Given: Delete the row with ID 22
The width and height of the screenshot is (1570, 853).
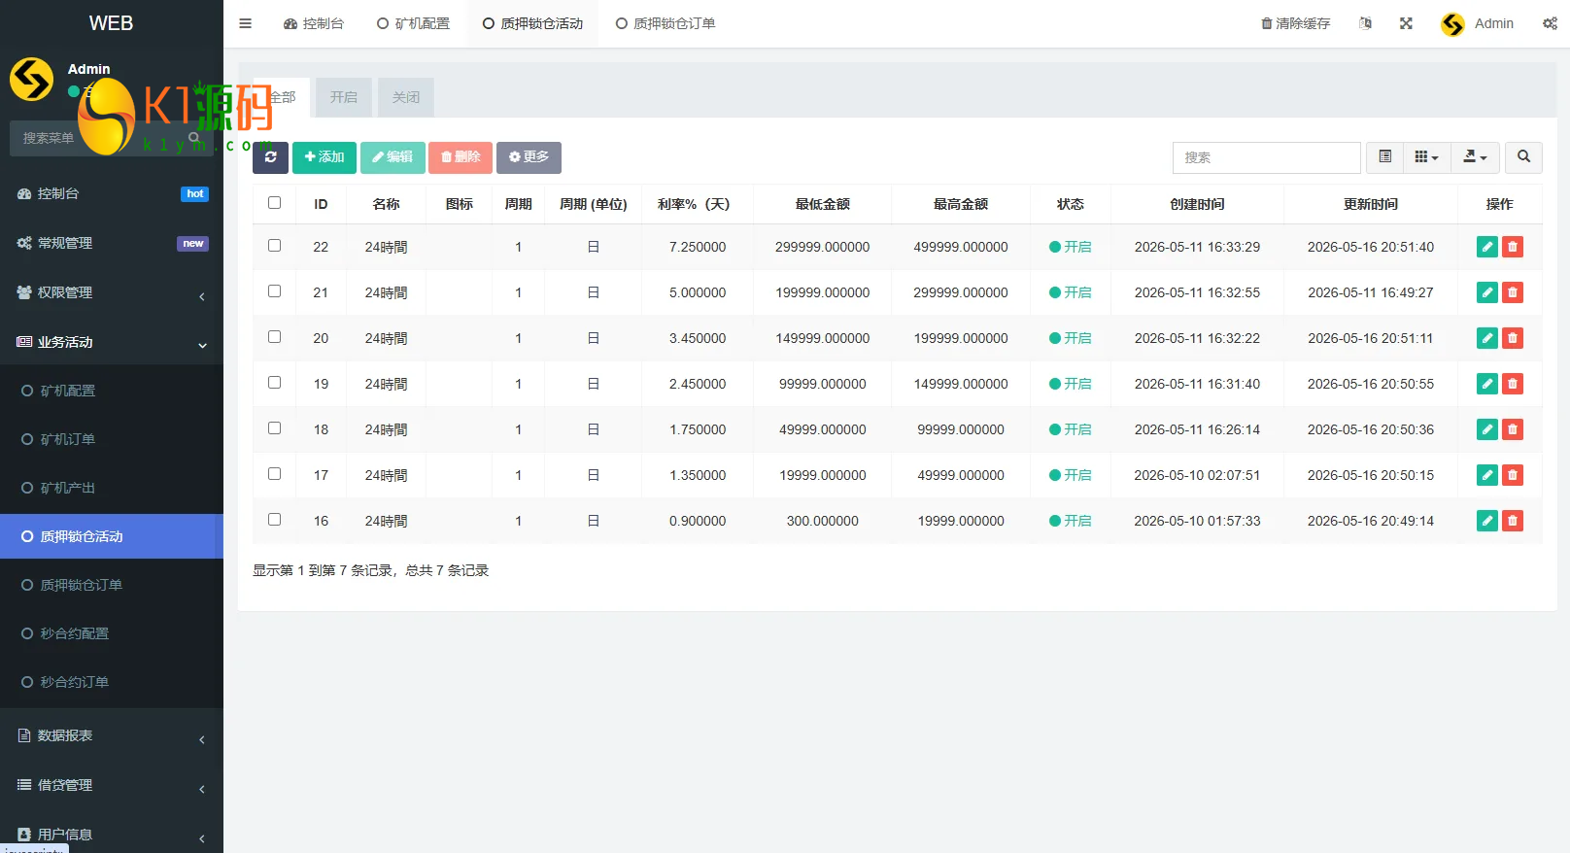Looking at the screenshot, I should (1512, 247).
